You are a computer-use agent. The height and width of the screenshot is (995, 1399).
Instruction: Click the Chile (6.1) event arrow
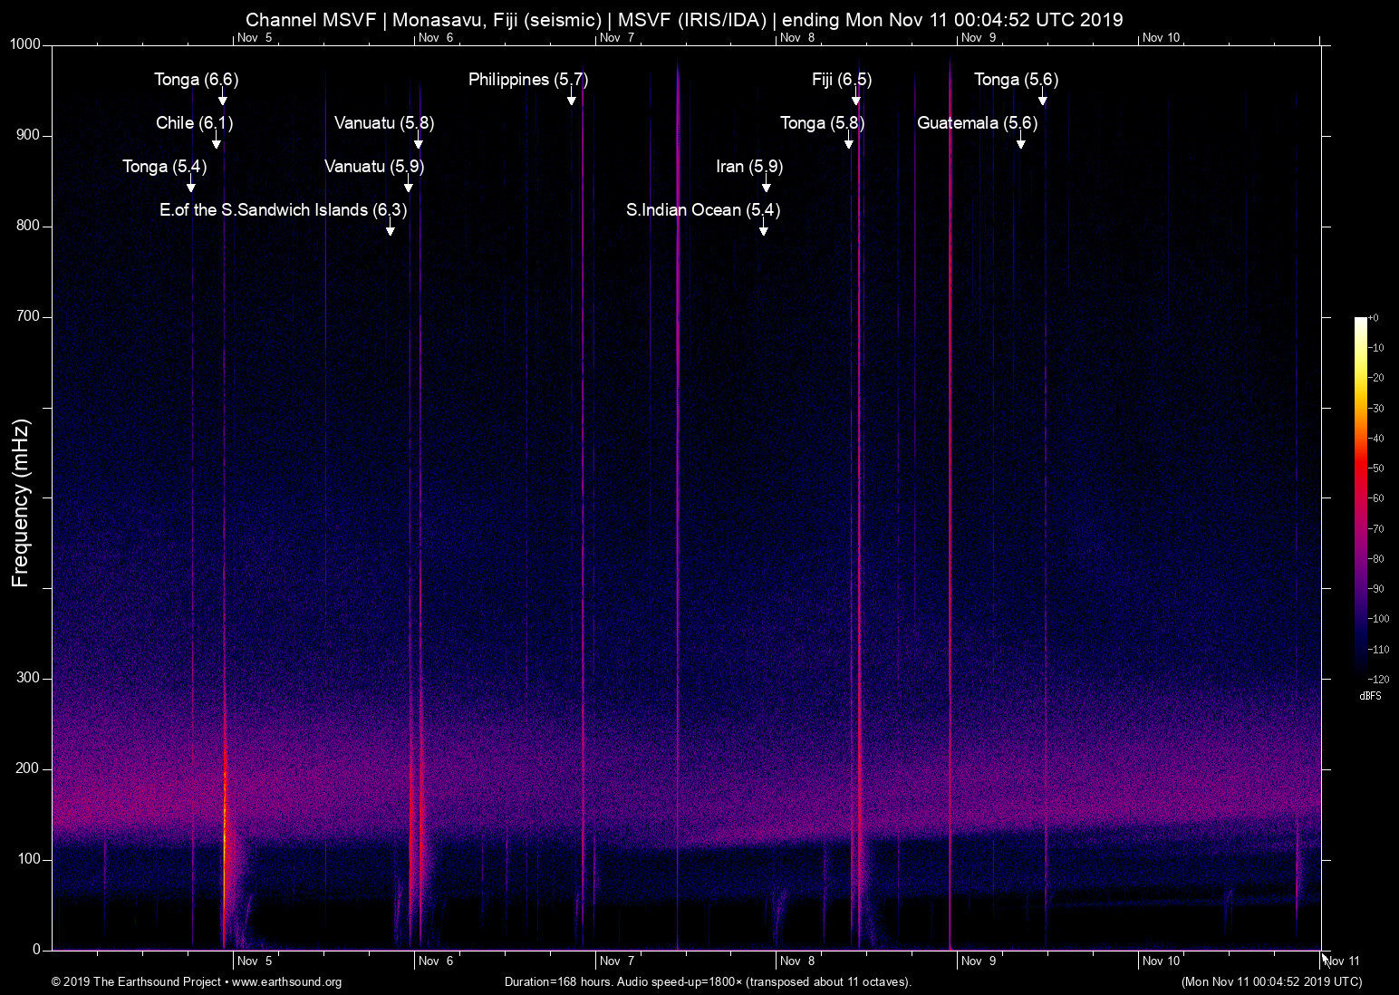[x=216, y=143]
